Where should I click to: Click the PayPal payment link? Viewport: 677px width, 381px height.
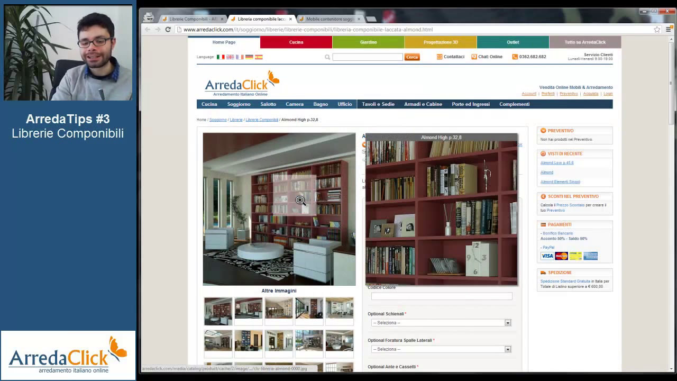[x=548, y=248]
